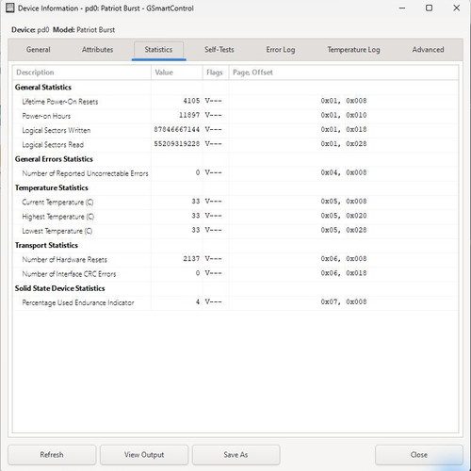Image resolution: width=471 pixels, height=471 pixels.
Task: Click the value 55209319228
Action: pyautogui.click(x=177, y=144)
